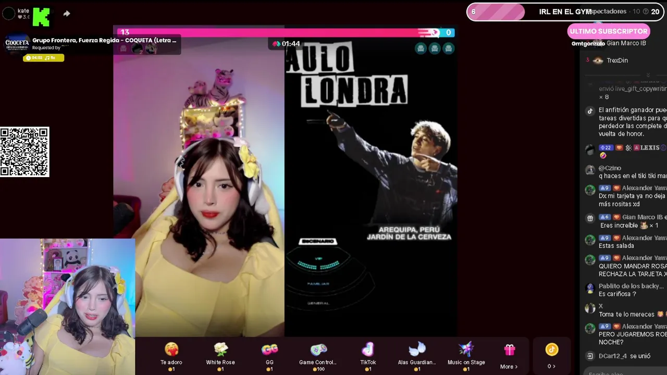Click the Estas salada chat message

[x=616, y=246]
